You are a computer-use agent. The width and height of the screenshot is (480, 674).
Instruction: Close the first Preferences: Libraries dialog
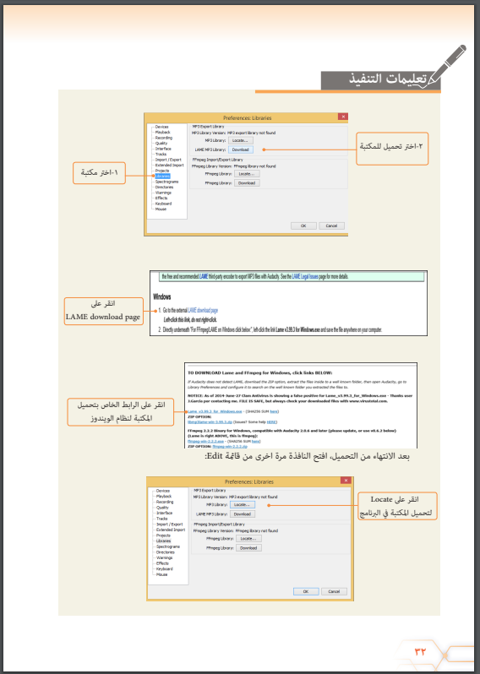click(343, 117)
